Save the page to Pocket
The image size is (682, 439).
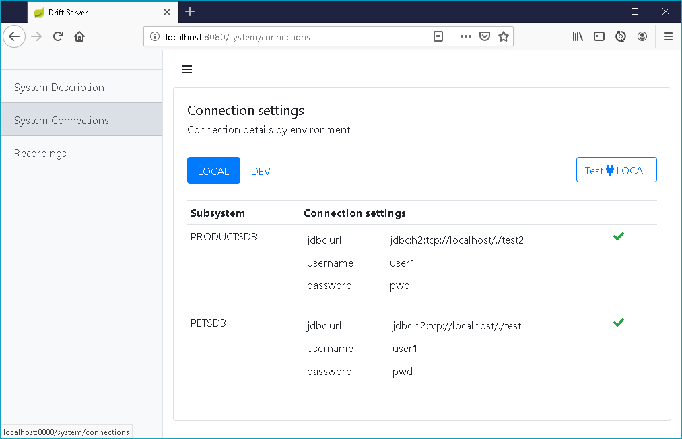click(x=485, y=36)
